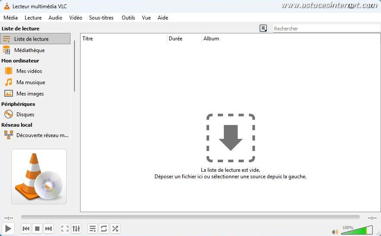Sort playlist by Titre column header

point(123,39)
